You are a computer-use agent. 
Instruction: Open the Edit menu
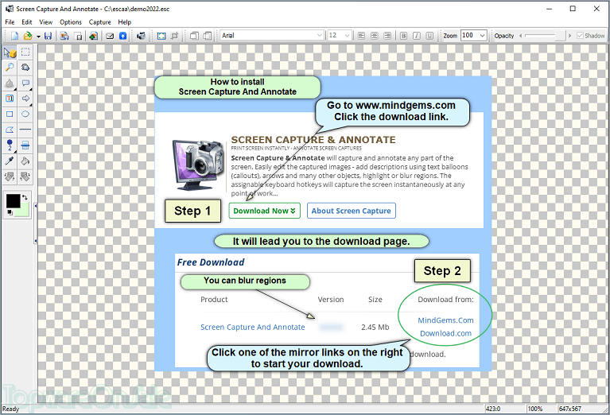tap(27, 22)
